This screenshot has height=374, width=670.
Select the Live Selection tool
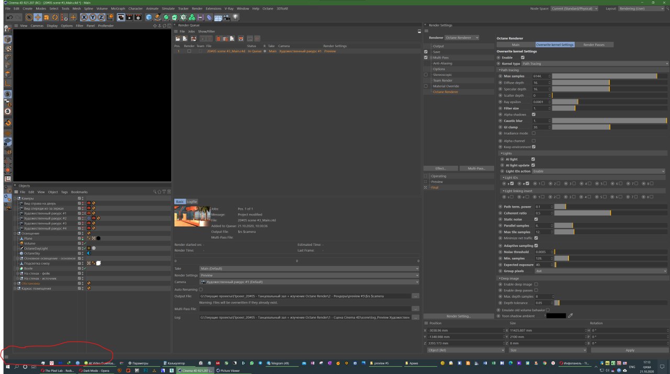(29, 17)
